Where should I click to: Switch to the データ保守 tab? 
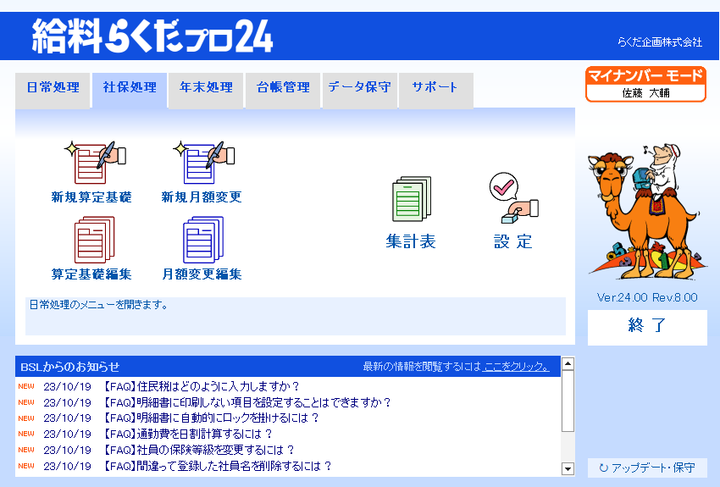coord(359,90)
